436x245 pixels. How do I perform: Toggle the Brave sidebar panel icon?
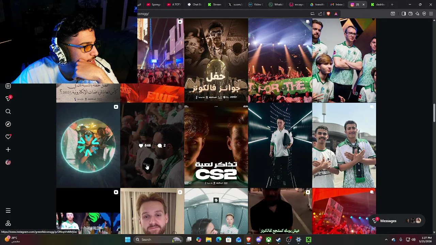click(404, 14)
